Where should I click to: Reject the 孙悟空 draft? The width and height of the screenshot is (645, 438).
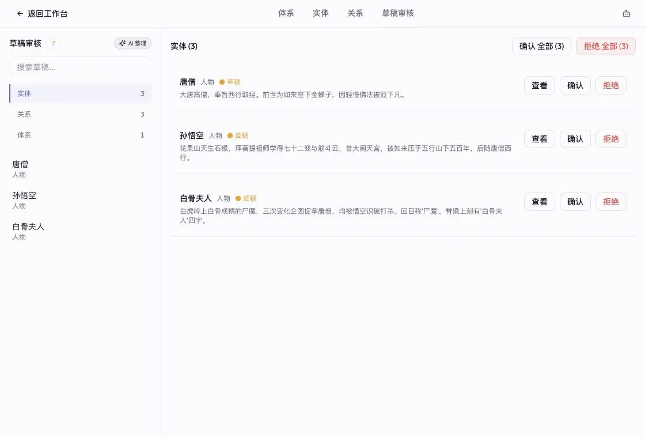(x=611, y=139)
